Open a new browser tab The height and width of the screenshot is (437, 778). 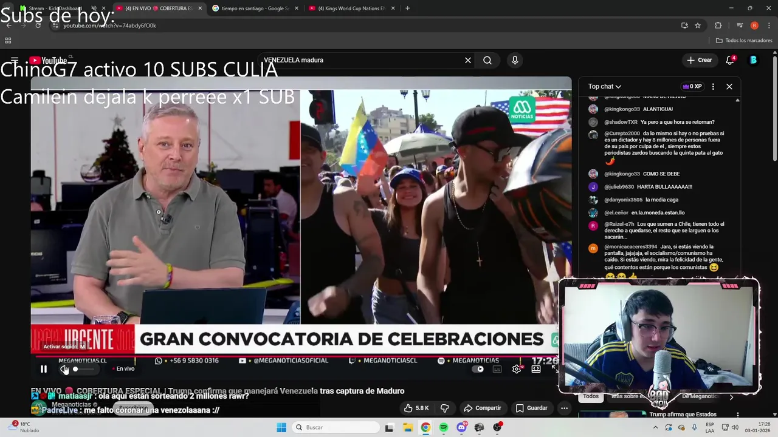coord(407,8)
